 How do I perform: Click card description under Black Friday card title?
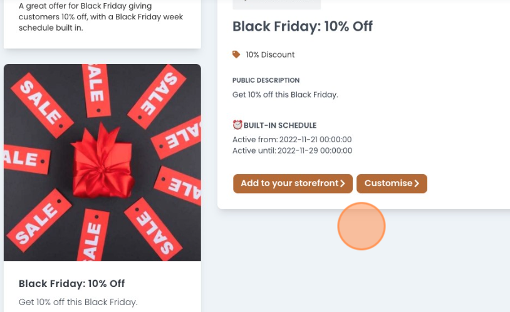pos(78,302)
